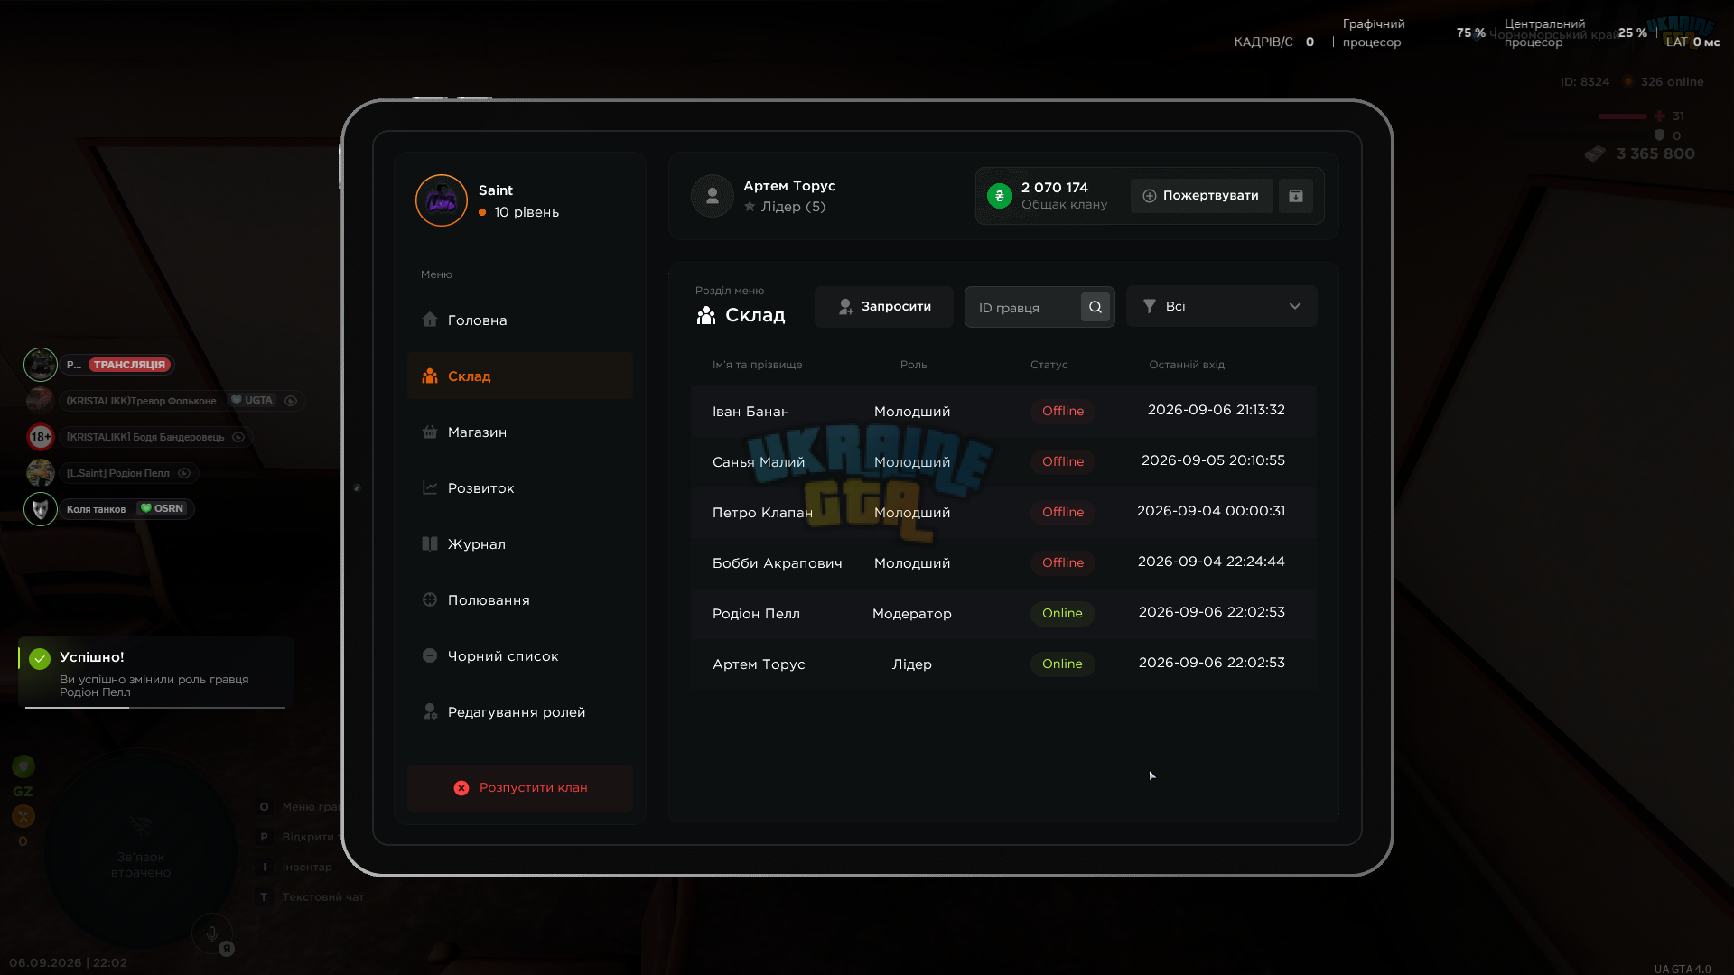Click the date 2026-09-04 00:00:31
The image size is (1734, 975).
pyautogui.click(x=1211, y=511)
